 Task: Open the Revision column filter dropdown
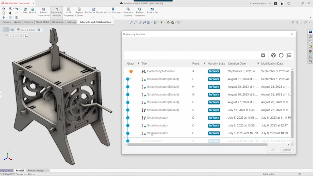click(x=205, y=64)
